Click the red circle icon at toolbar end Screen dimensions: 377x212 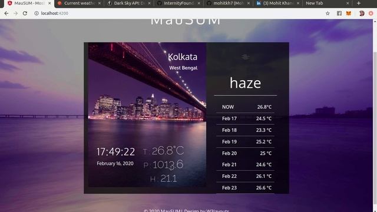click(371, 13)
